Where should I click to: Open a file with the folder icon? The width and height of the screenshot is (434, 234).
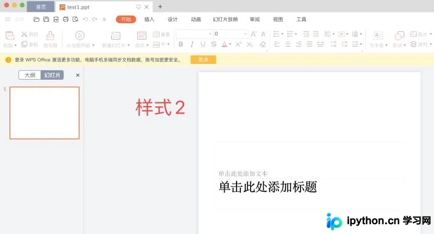click(36, 19)
